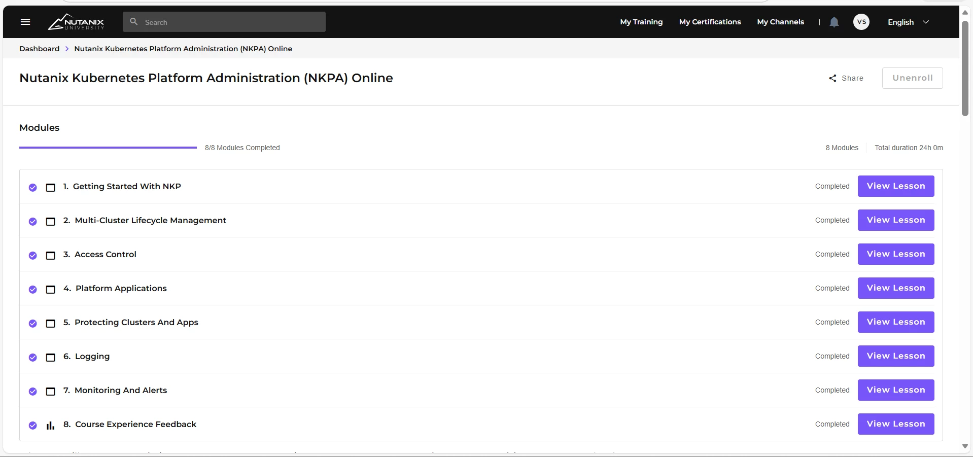
Task: Click the module type icon for Logging
Action: (51, 358)
